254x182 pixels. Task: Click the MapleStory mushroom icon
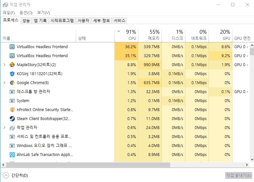(12, 65)
